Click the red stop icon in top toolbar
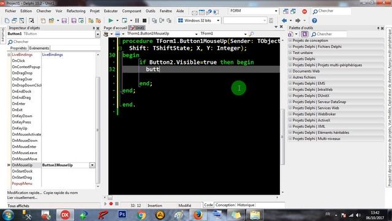The width and height of the screenshot is (392, 221). (x=304, y=11)
